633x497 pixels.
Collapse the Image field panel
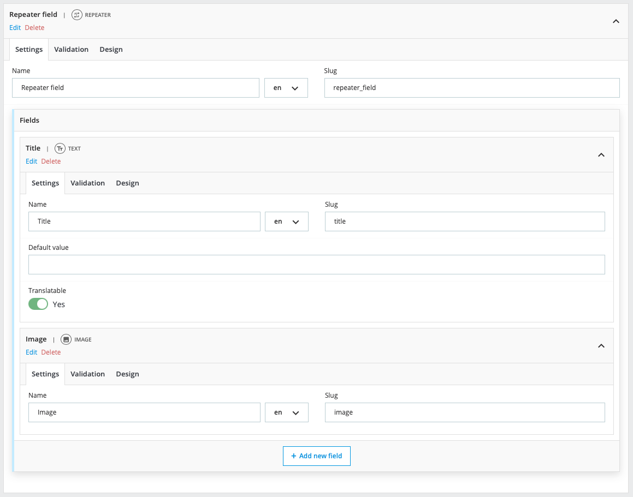(601, 346)
